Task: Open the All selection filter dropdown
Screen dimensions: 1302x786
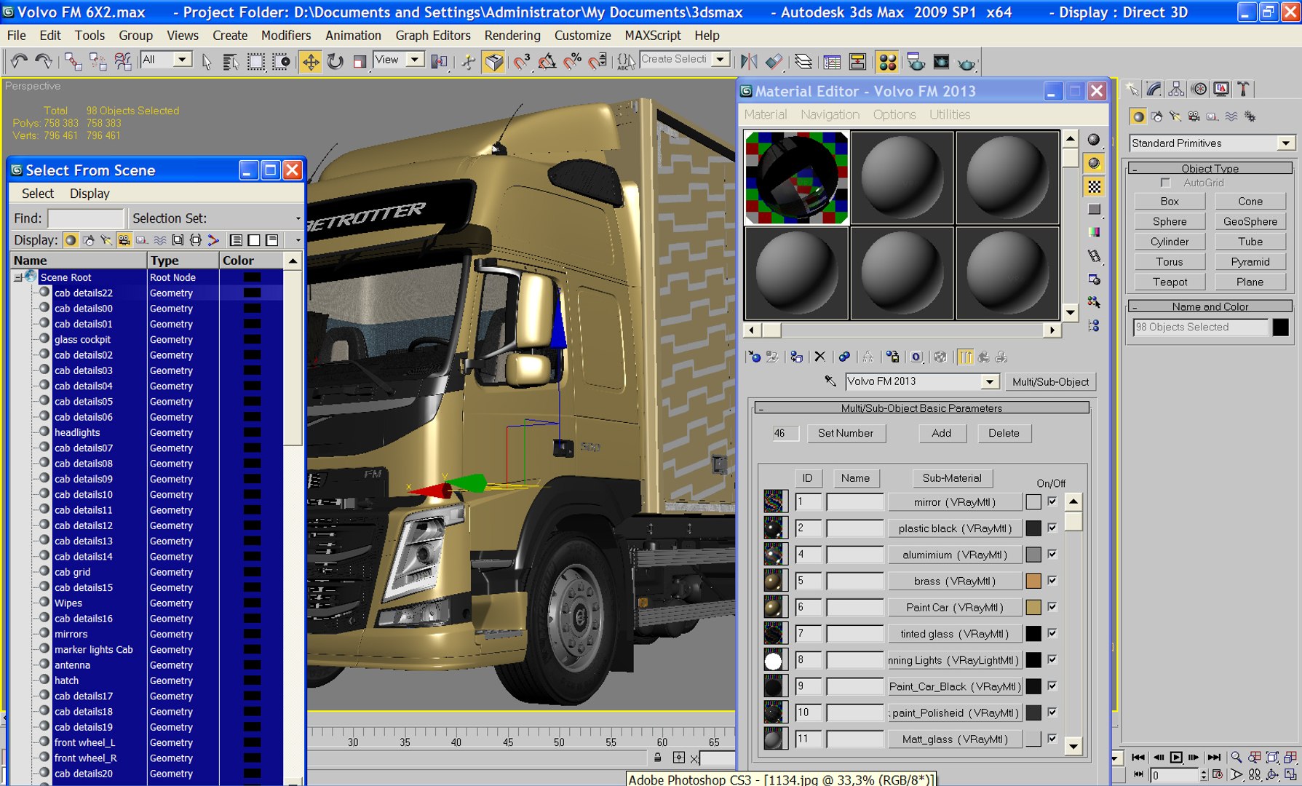Action: pos(183,60)
